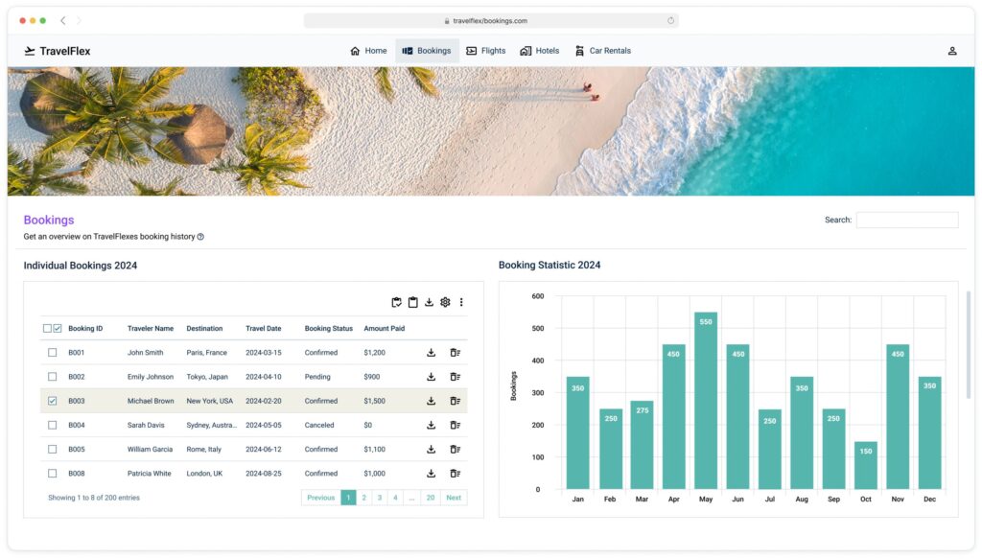982x559 pixels.
Task: Sort table by Travel Date column header
Action: 264,329
